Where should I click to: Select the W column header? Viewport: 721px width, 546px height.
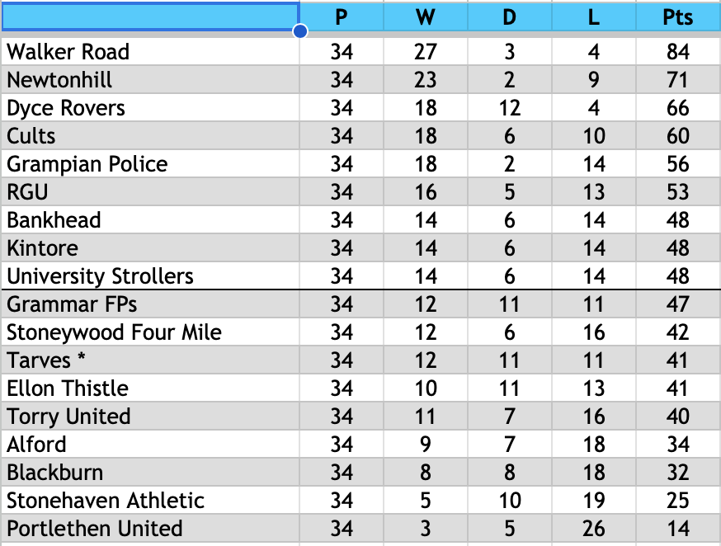click(x=426, y=17)
